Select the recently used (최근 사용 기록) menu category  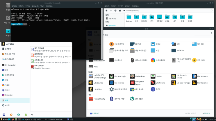click(15, 54)
